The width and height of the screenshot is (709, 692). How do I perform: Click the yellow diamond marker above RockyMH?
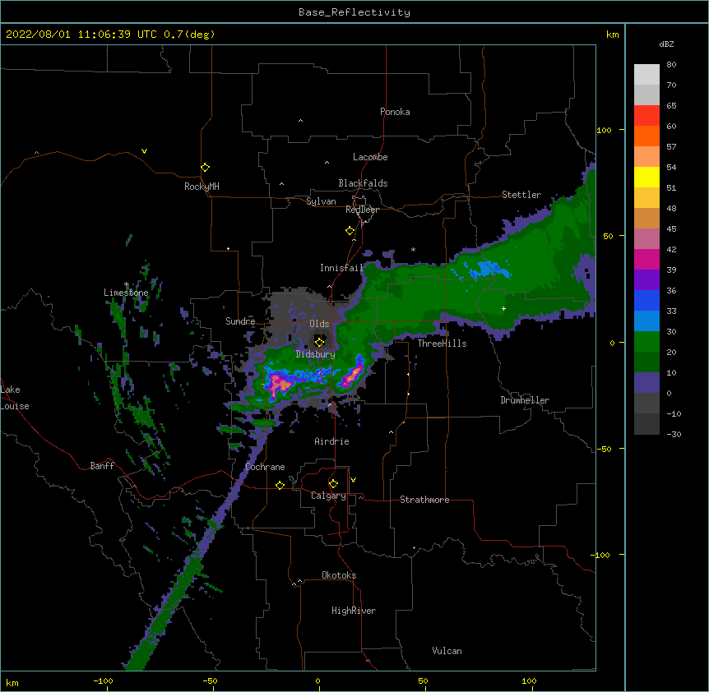point(206,168)
